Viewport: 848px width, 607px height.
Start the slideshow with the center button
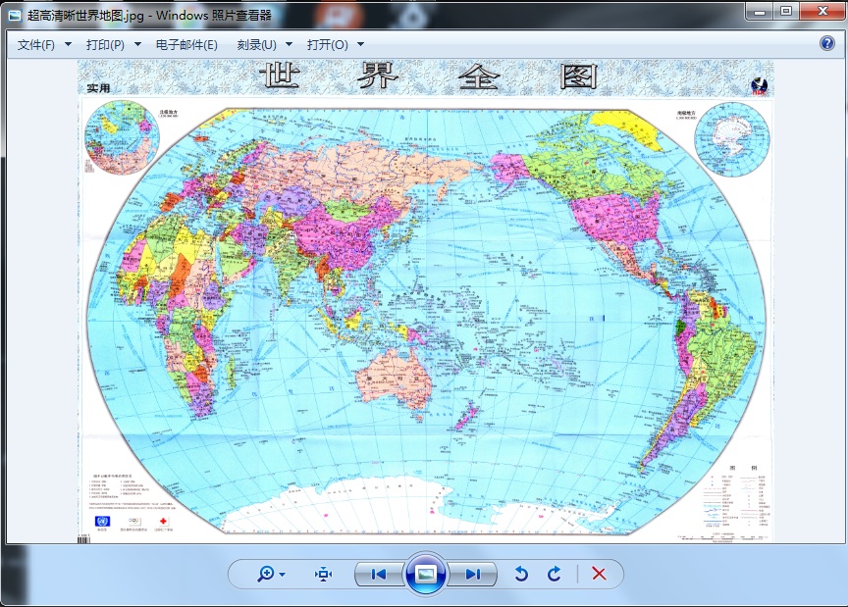click(x=426, y=575)
